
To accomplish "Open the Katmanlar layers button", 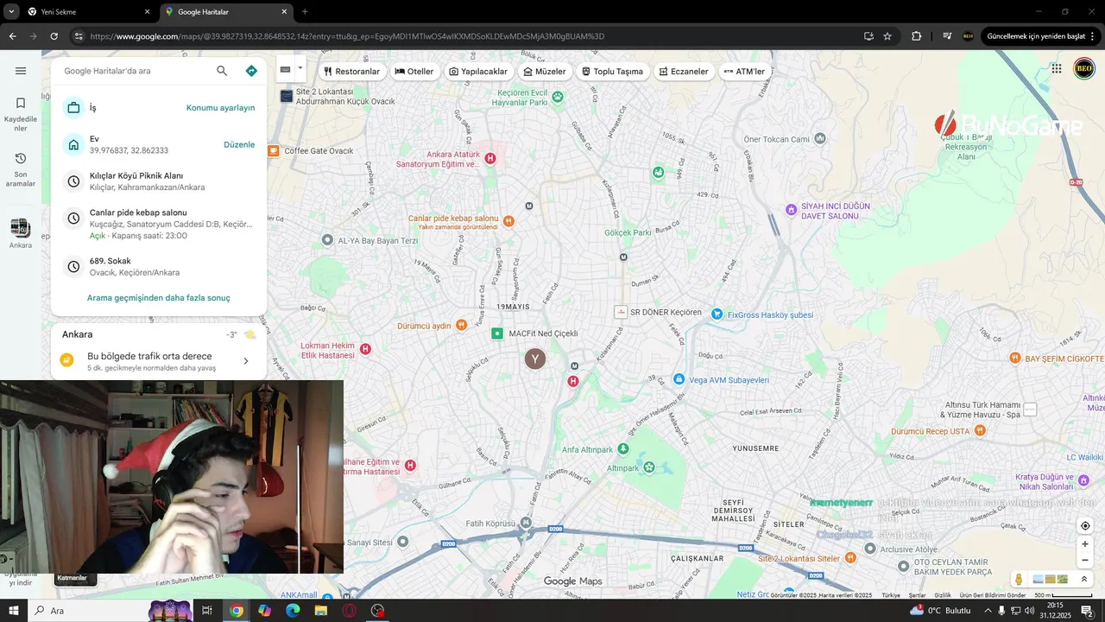I will pos(76,578).
